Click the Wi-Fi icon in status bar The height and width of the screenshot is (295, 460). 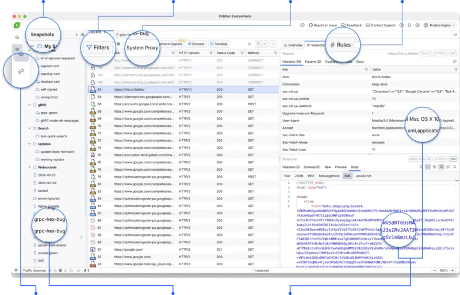16,270
